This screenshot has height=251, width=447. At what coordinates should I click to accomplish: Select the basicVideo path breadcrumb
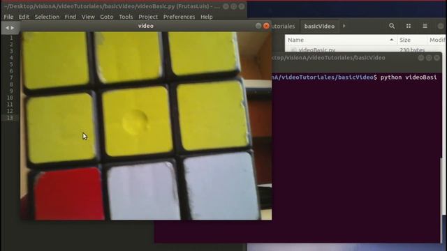319,26
